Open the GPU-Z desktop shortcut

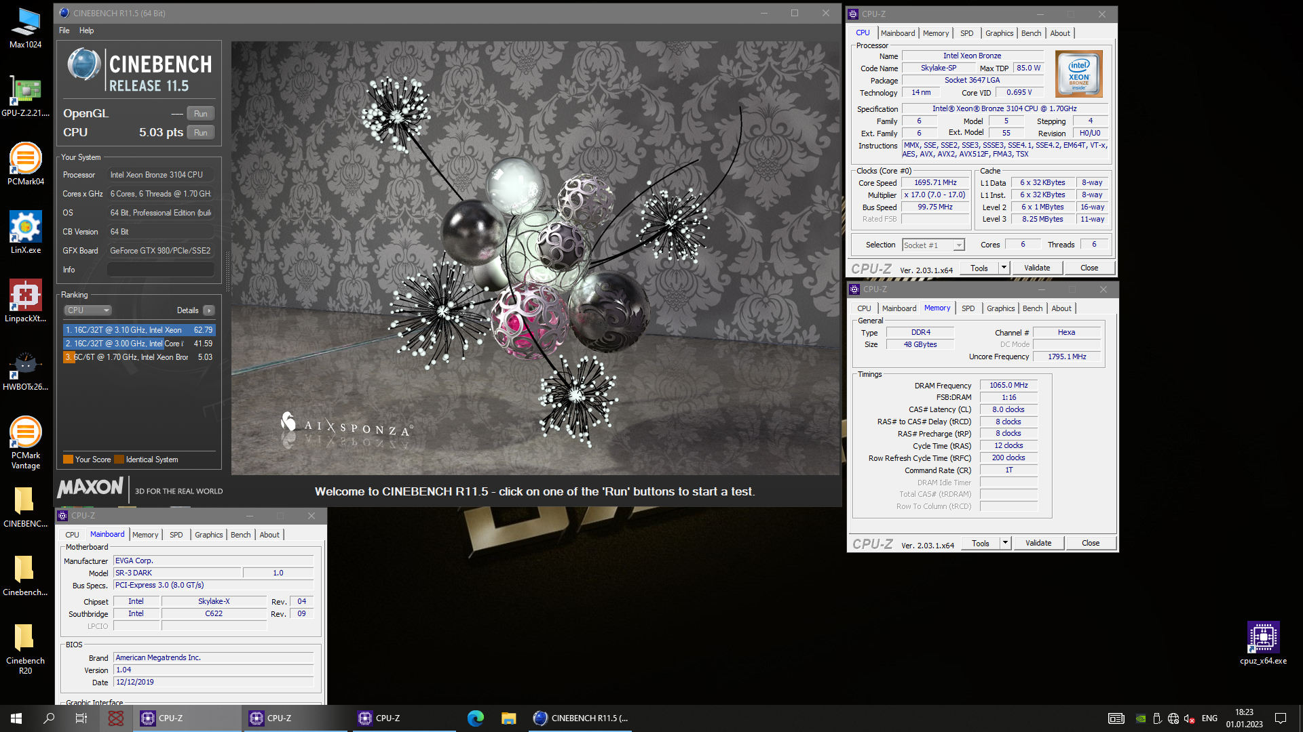[25, 97]
